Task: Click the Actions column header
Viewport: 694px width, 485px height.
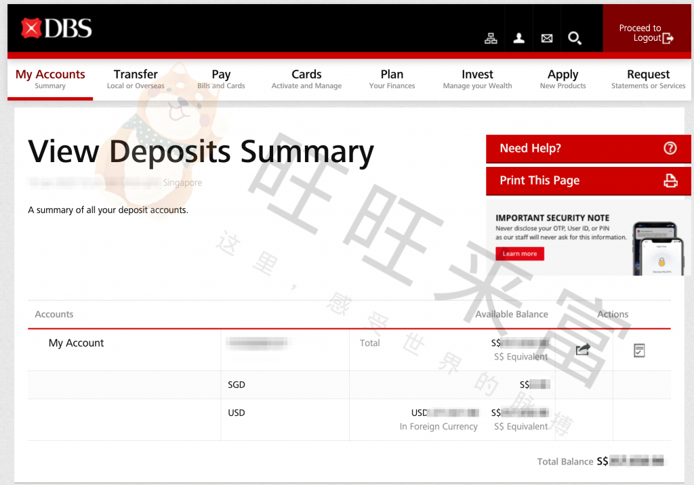Action: [x=613, y=314]
